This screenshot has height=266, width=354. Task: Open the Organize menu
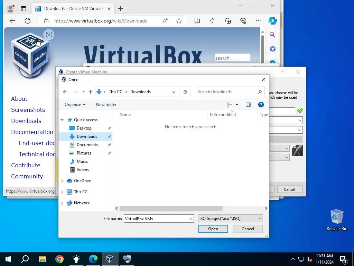click(75, 105)
